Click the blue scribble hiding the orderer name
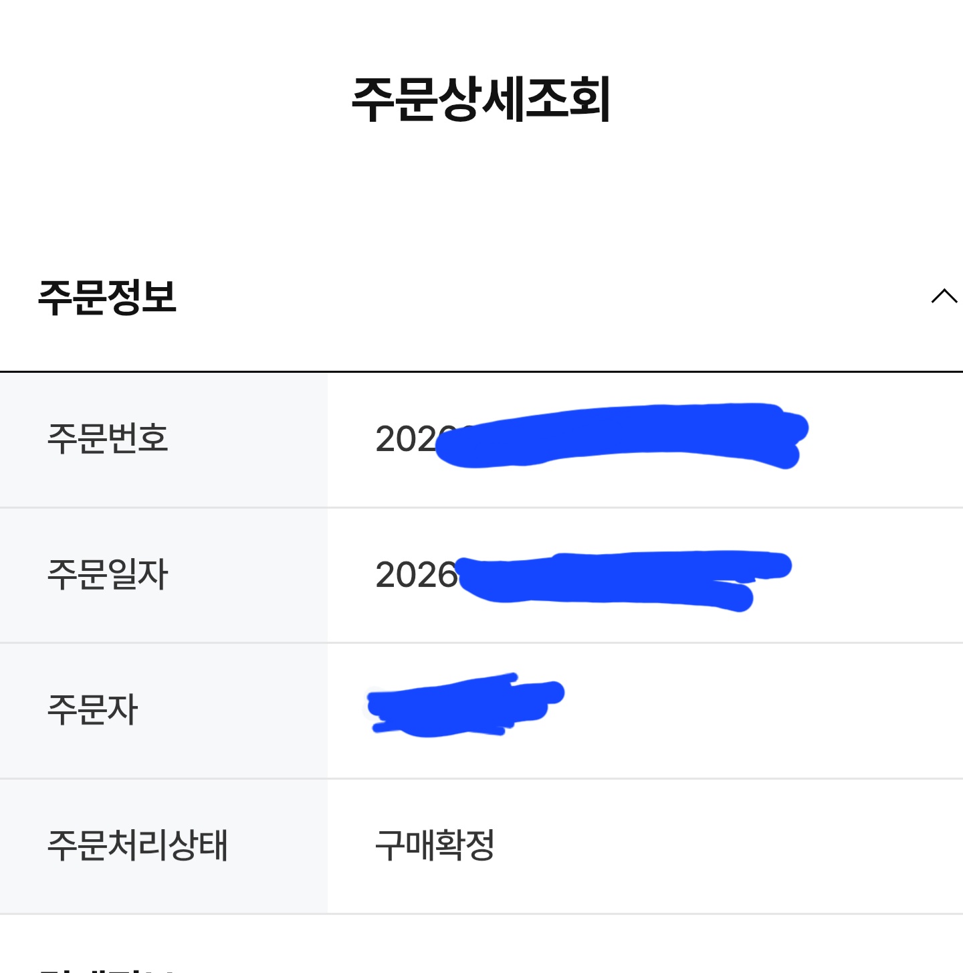 461,706
